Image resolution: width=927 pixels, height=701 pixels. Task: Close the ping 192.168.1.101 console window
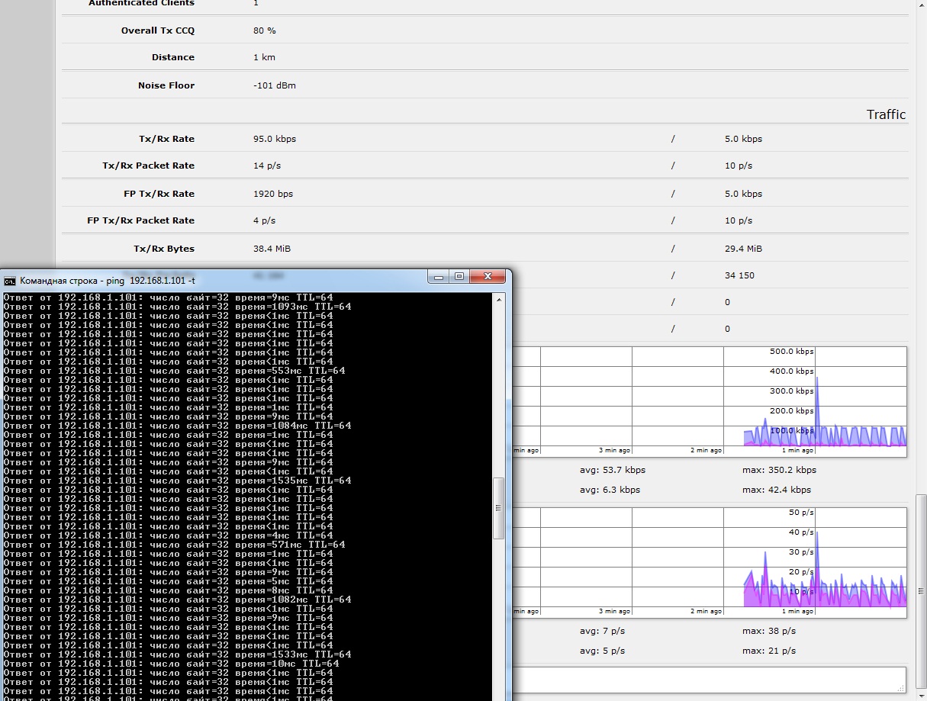489,277
